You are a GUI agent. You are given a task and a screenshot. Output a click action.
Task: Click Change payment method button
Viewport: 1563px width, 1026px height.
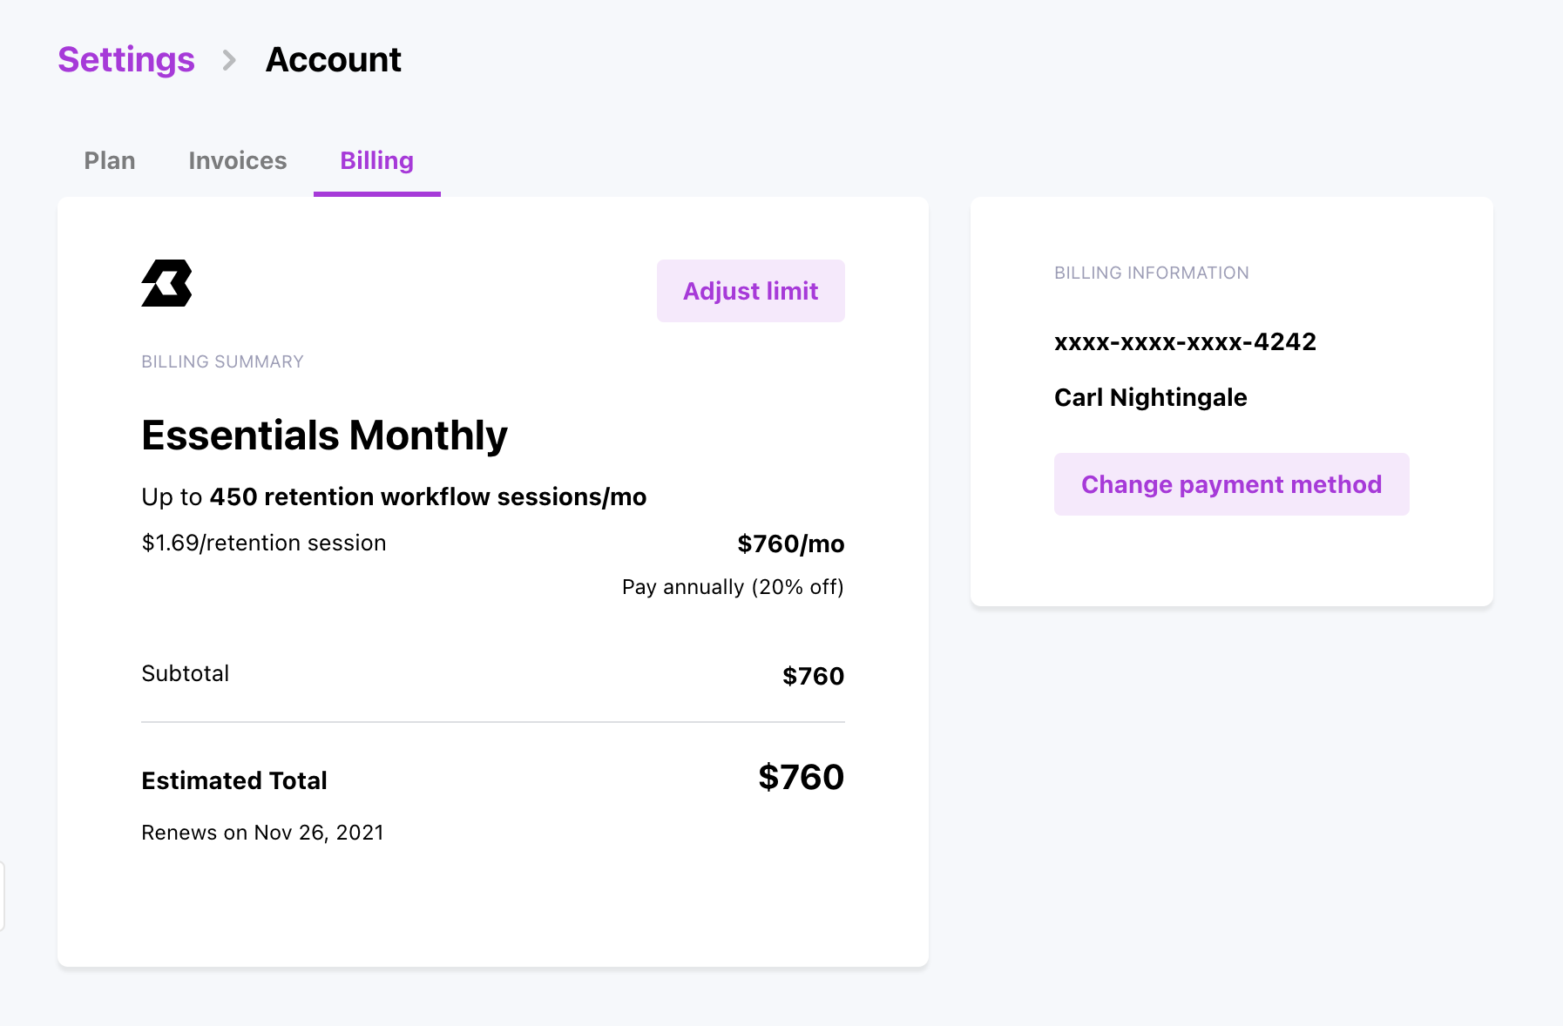(1231, 484)
